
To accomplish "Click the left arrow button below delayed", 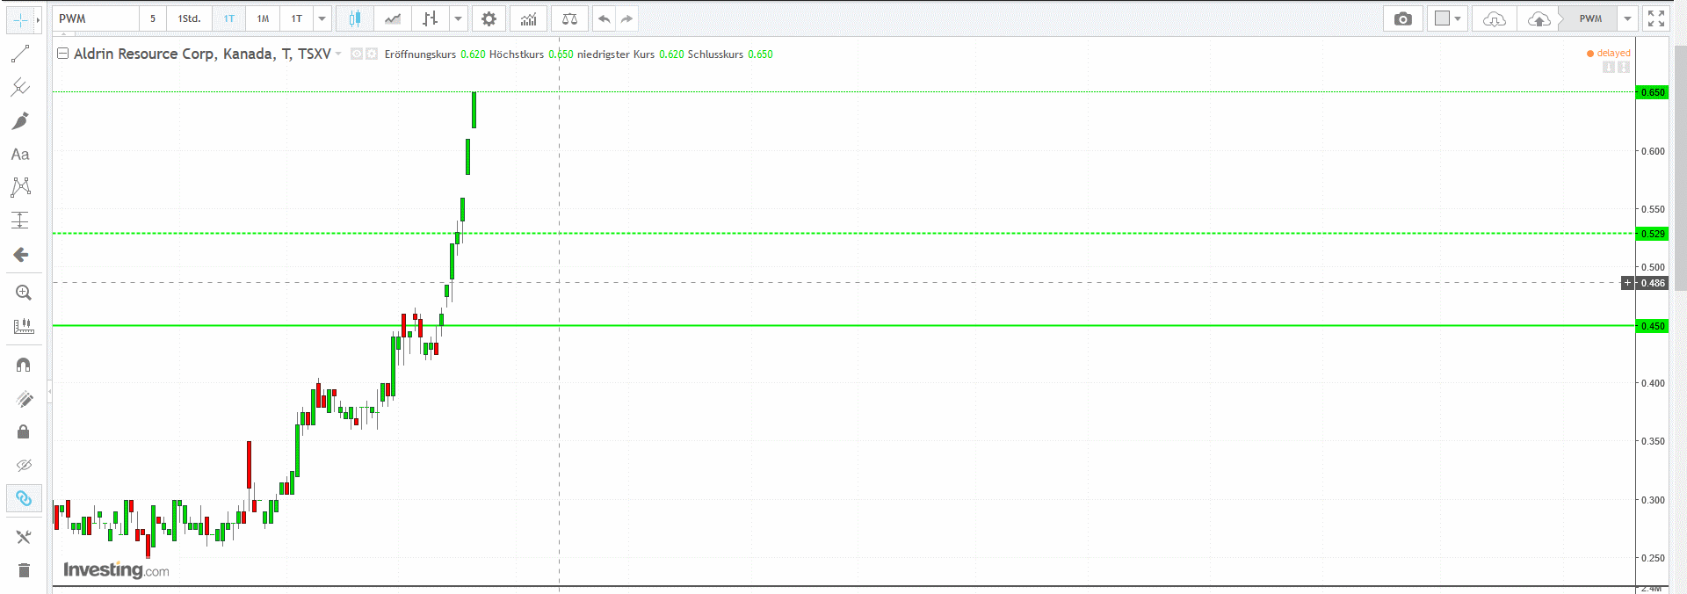I will pos(1609,68).
